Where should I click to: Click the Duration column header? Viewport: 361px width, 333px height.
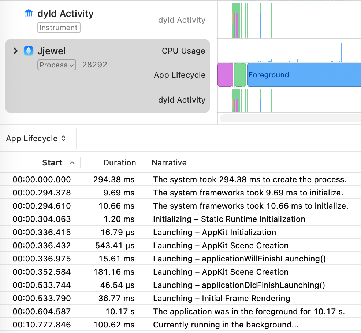(119, 162)
